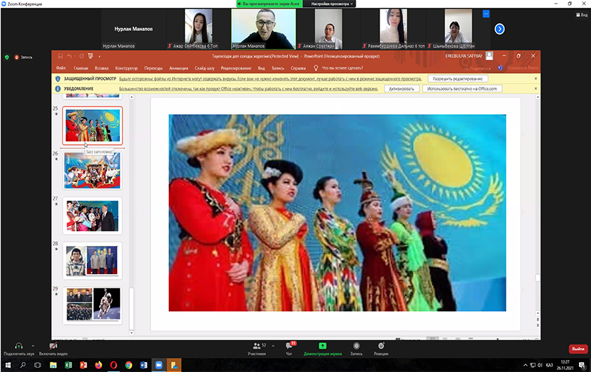591x372 pixels.
Task: Select slide 28 astronaut thumbnail
Action: tap(92, 260)
